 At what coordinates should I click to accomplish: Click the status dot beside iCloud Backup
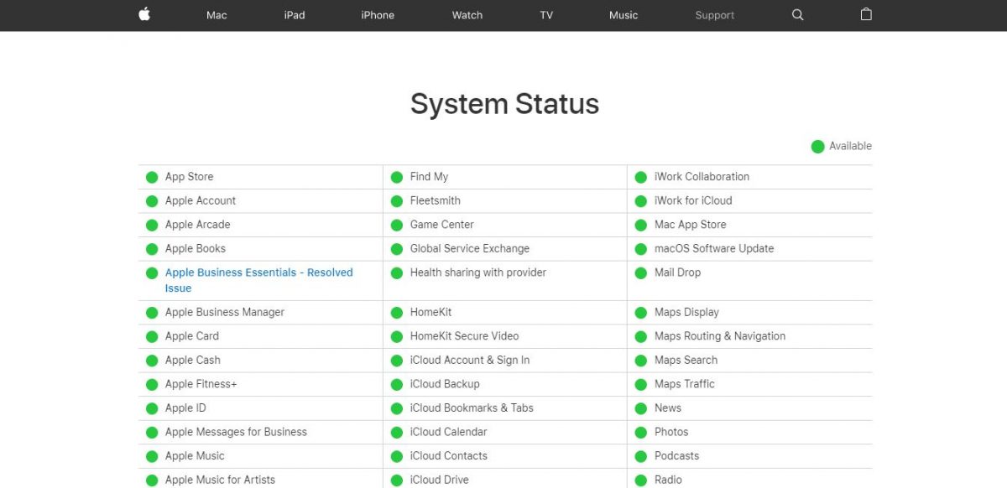(397, 384)
